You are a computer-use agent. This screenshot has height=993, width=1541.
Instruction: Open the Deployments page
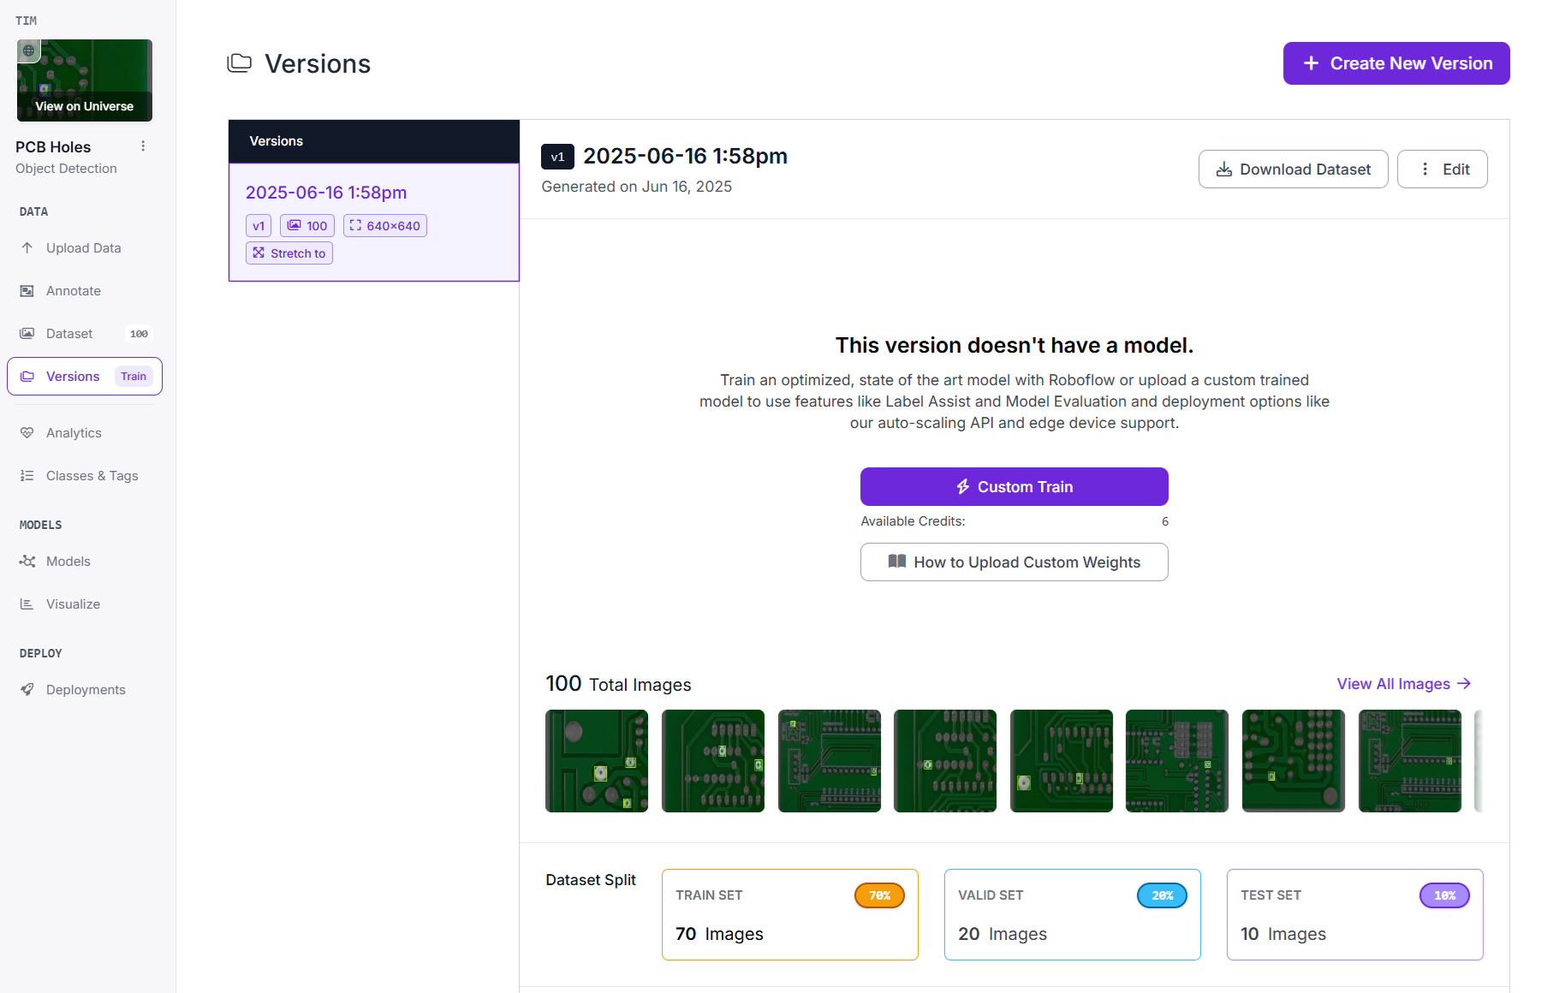[x=85, y=689]
